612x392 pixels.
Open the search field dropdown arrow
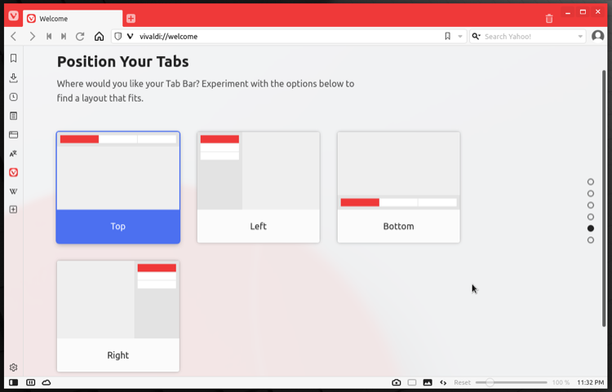(x=580, y=36)
